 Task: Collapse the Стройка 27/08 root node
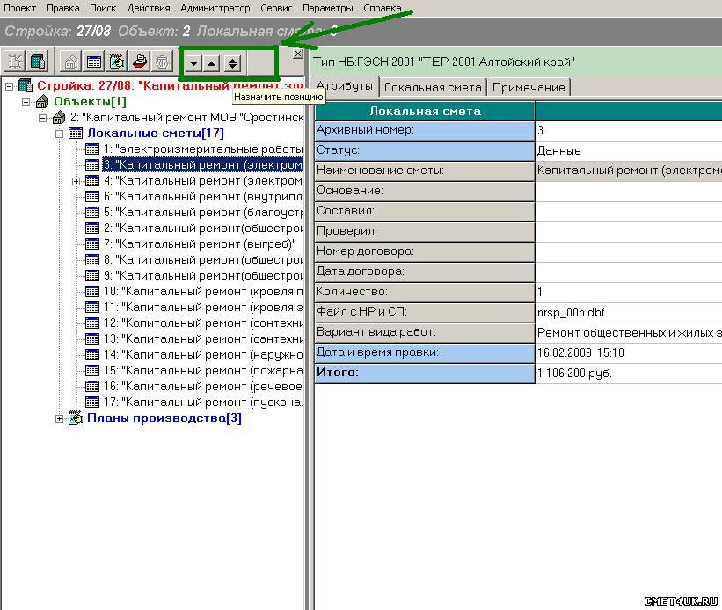[10, 86]
